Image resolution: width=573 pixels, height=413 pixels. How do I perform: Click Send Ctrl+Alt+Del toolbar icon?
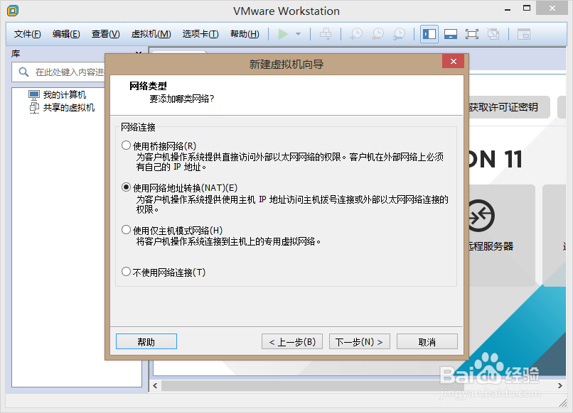coord(325,34)
